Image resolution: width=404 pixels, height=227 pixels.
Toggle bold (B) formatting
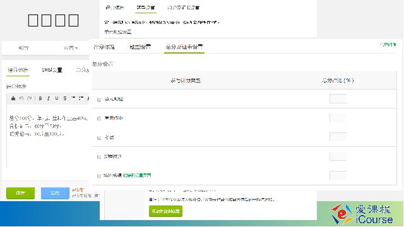click(x=40, y=98)
